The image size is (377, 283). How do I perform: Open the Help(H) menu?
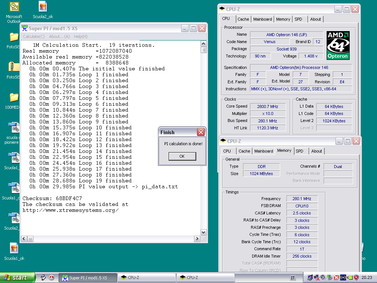pyautogui.click(x=81, y=36)
